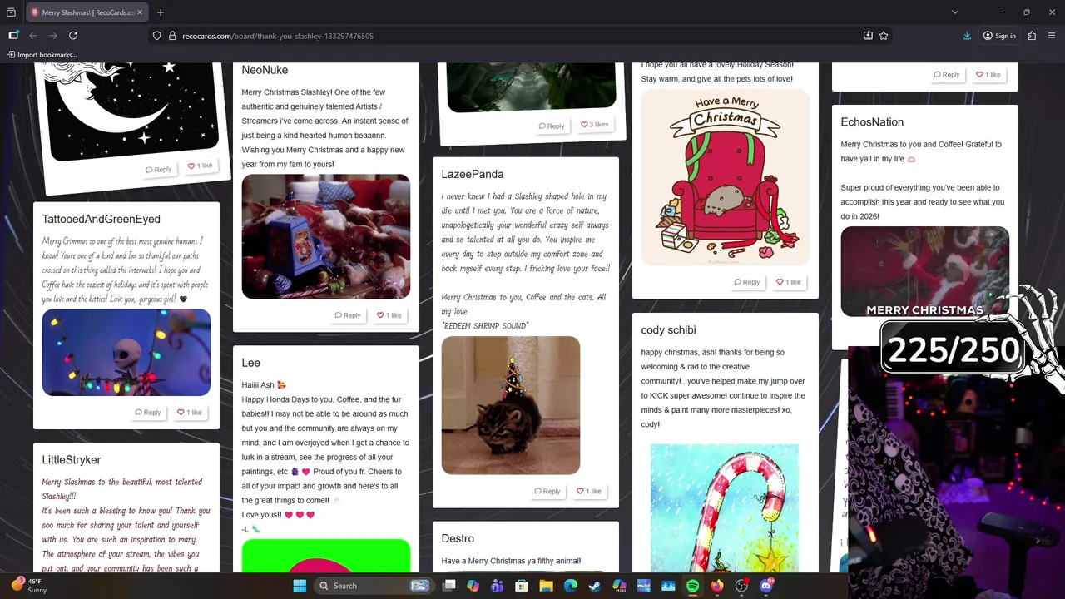Launch Microsoft Copilot from taskbar
Image resolution: width=1065 pixels, height=599 pixels.
pyautogui.click(x=473, y=586)
